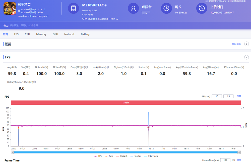This screenshot has width=251, height=163.
Task: Click the upload time history icon
Action: tap(202, 8)
